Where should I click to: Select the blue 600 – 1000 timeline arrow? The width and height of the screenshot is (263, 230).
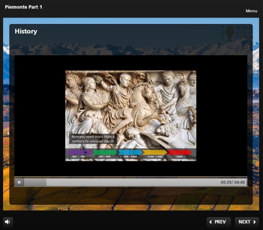pyautogui.click(x=130, y=153)
